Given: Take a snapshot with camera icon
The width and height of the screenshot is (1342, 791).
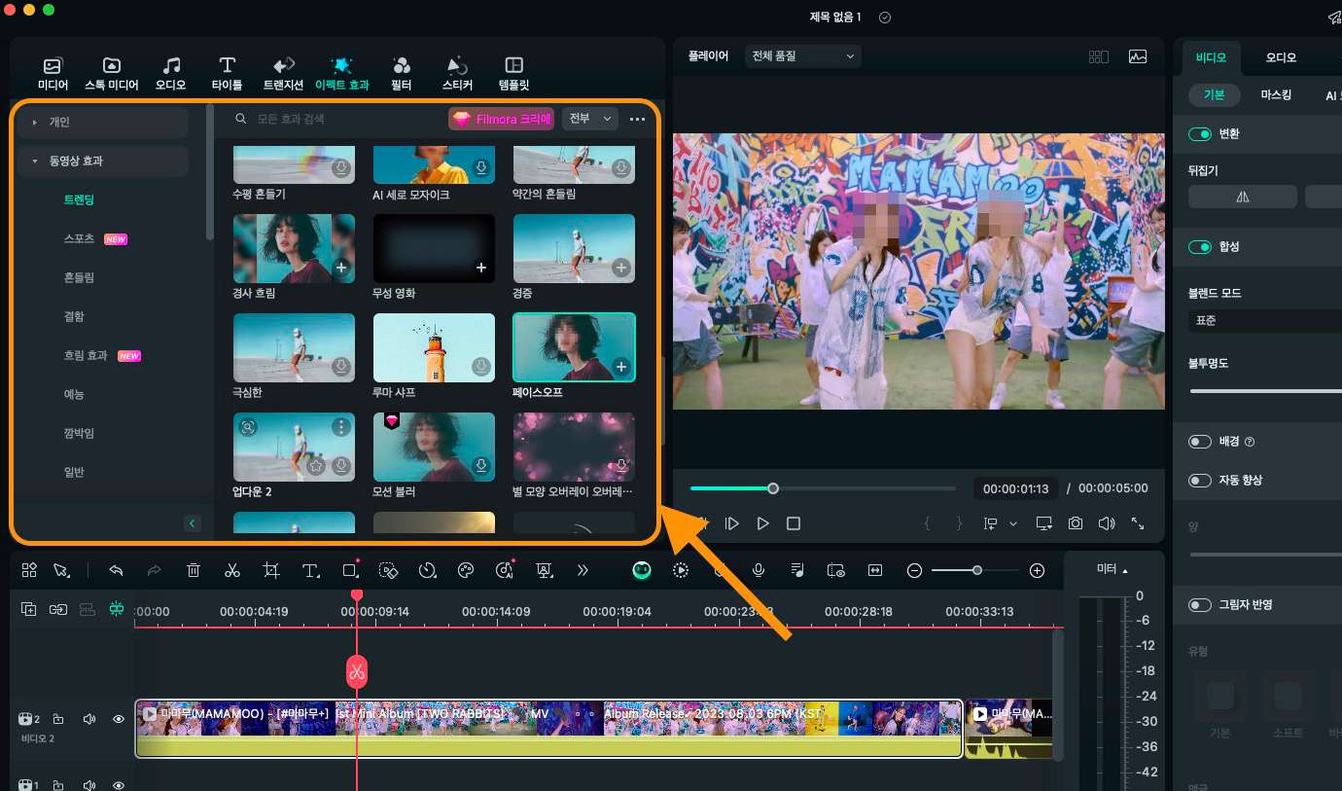Looking at the screenshot, I should pos(1075,523).
